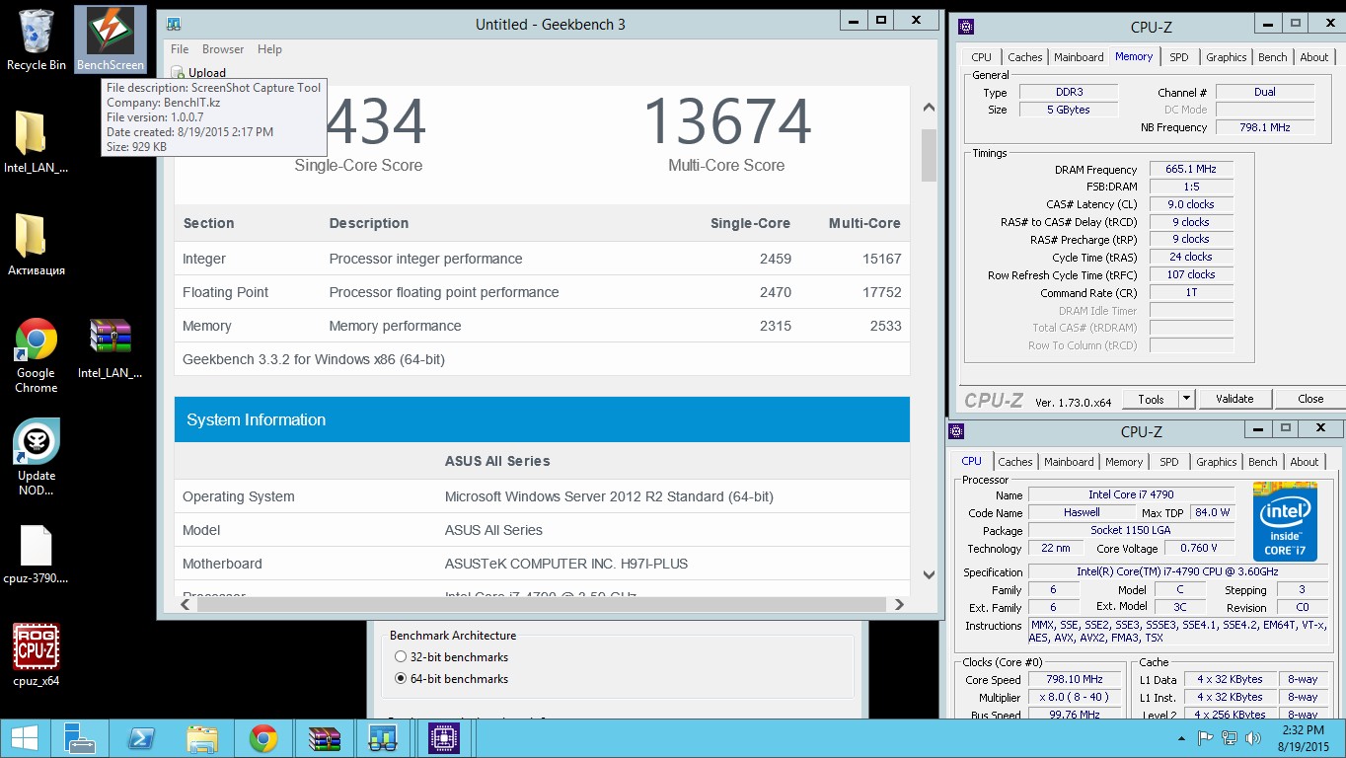Click the Name field Intel Core i7 4790
This screenshot has width=1346, height=758.
1131,494
